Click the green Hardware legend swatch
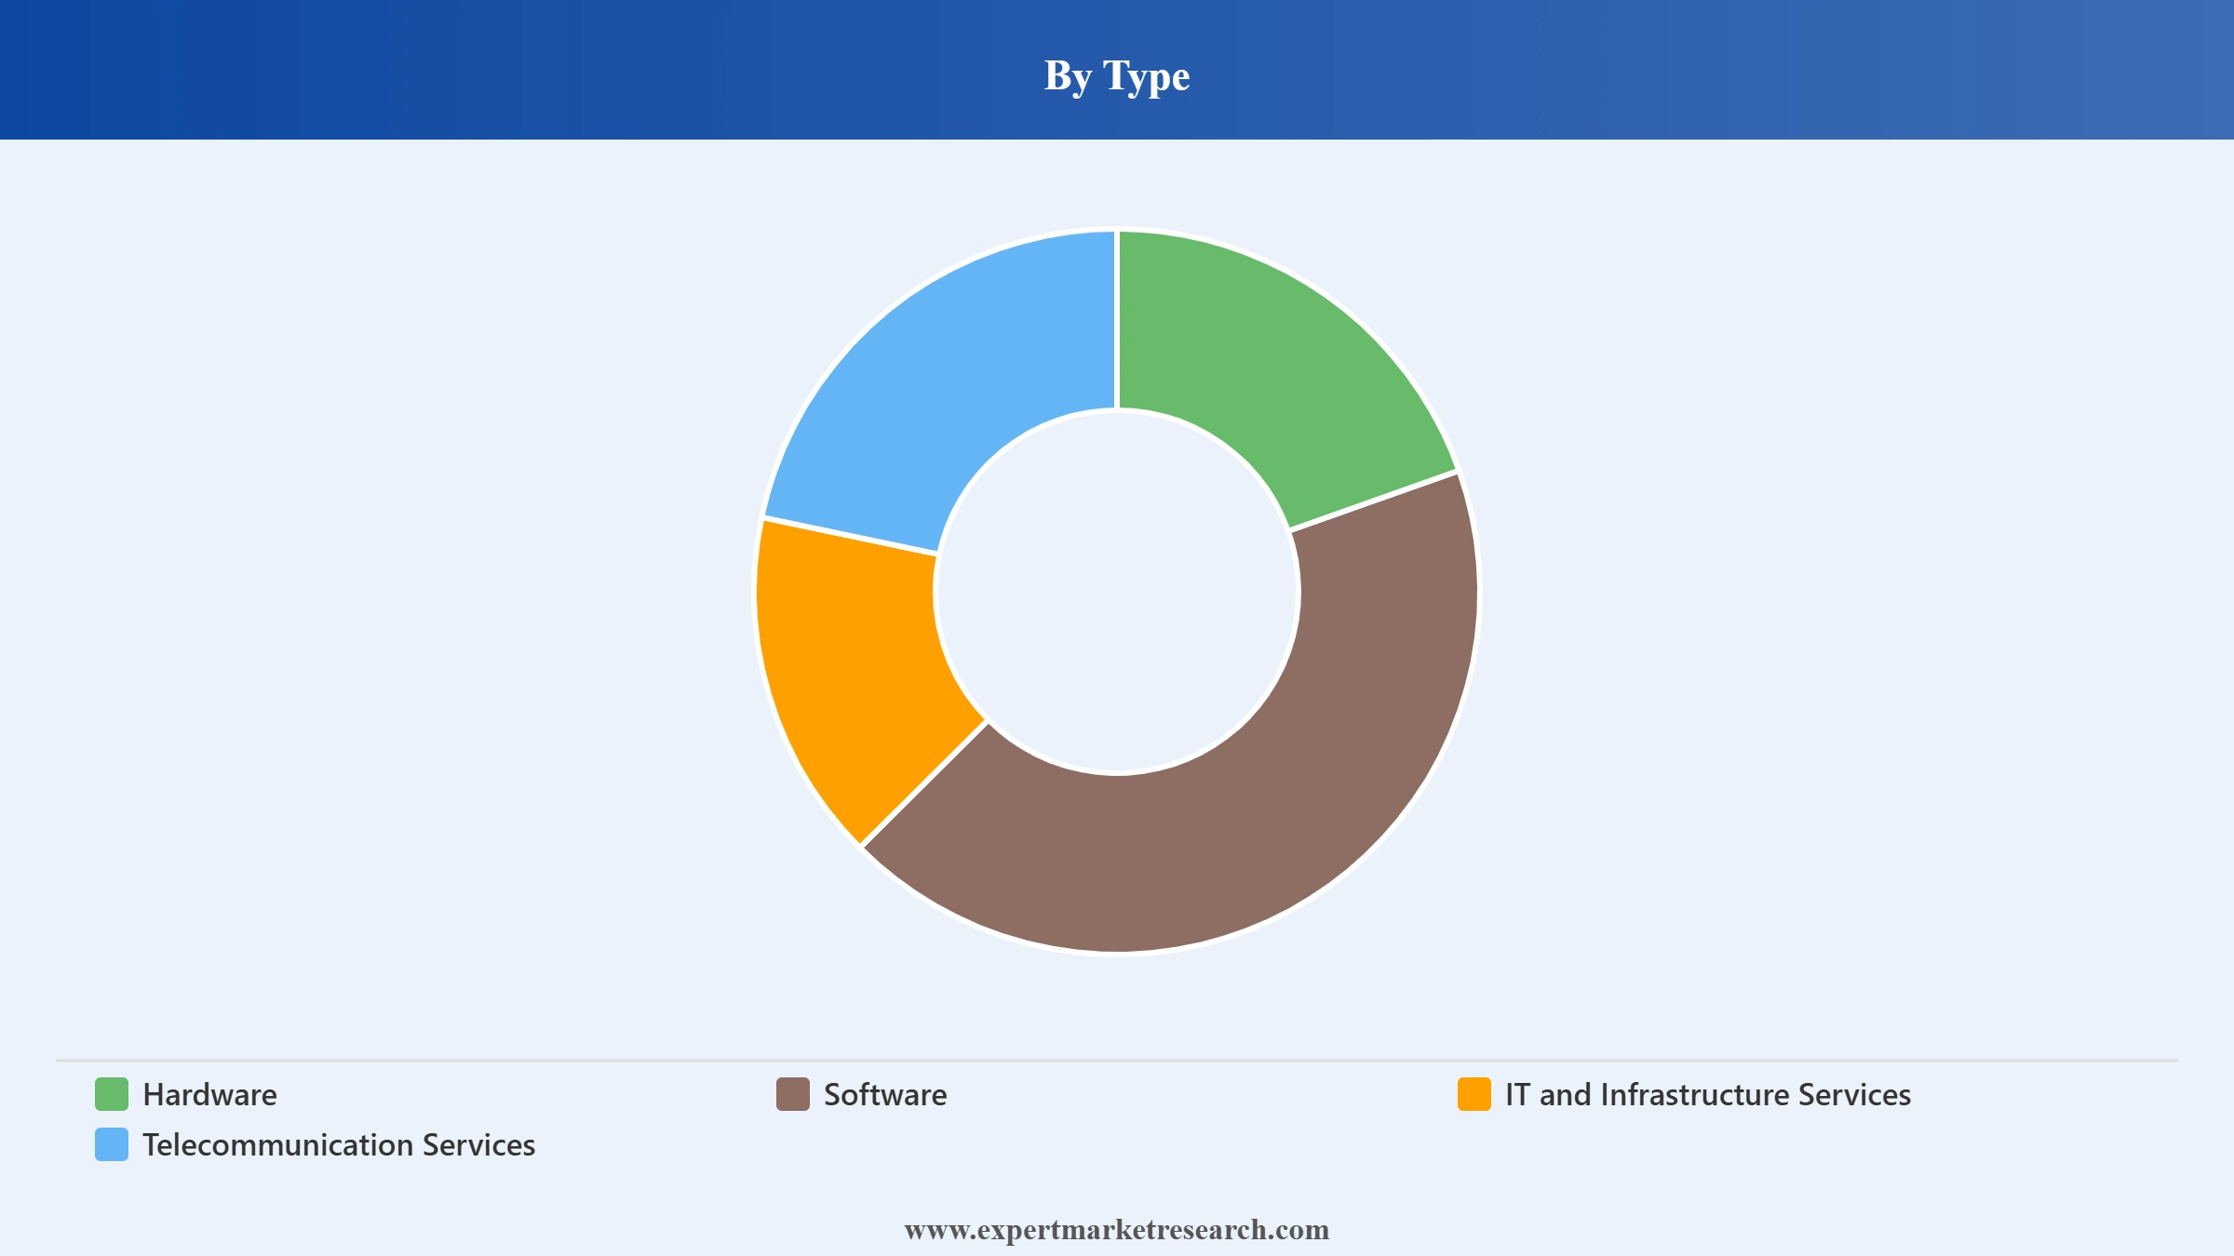This screenshot has height=1256, width=2234. (112, 1094)
